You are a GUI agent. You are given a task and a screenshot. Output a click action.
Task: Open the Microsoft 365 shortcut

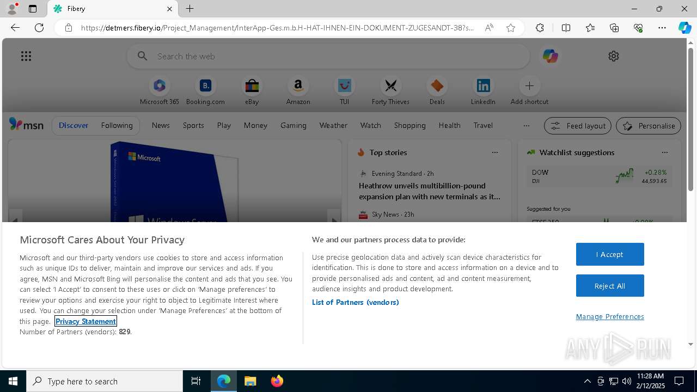coord(160,90)
